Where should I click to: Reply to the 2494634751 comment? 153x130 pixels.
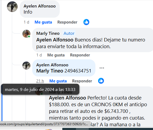pyautogui.click(x=82, y=81)
